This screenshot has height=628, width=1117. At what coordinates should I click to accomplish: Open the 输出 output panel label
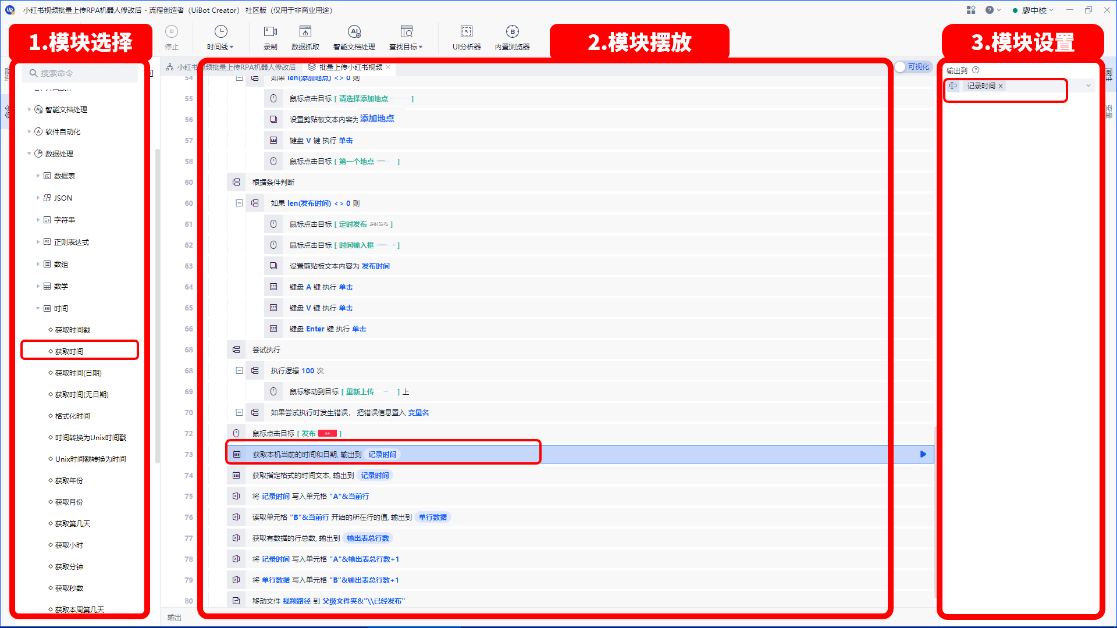click(x=175, y=618)
